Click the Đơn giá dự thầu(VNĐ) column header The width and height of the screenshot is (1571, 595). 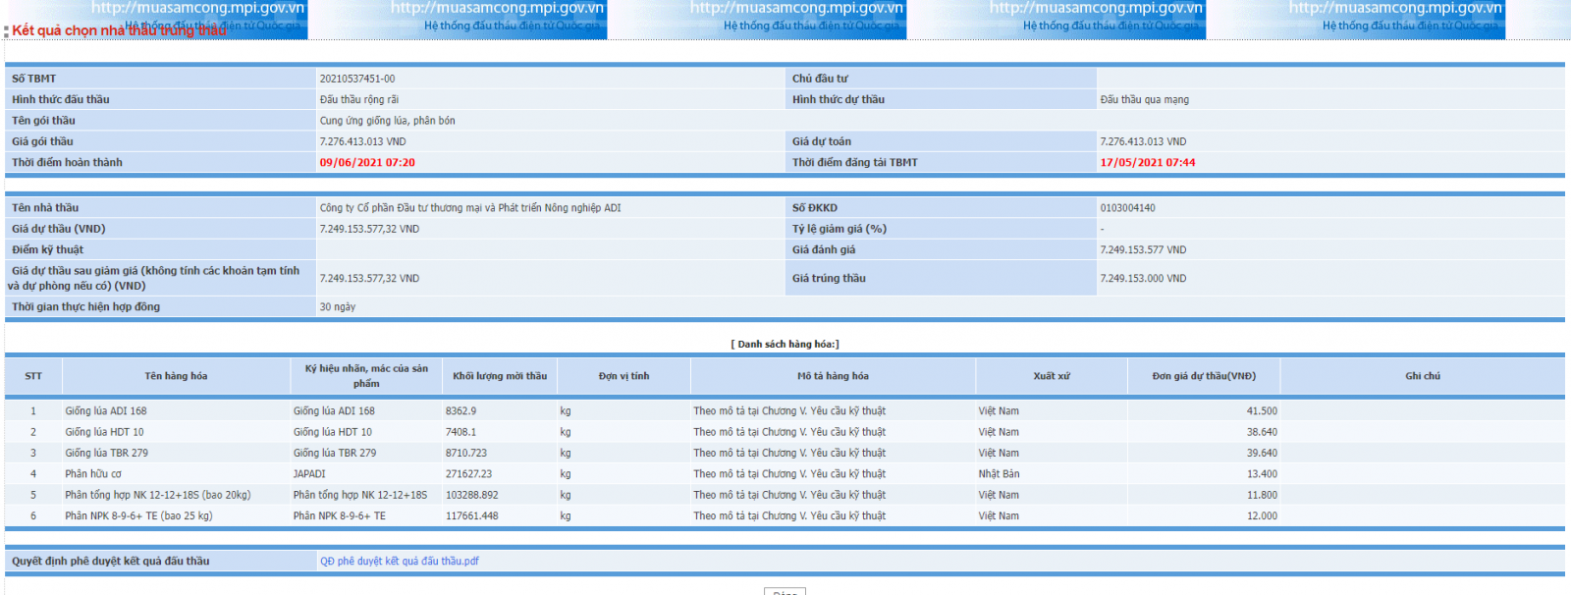coord(1203,376)
